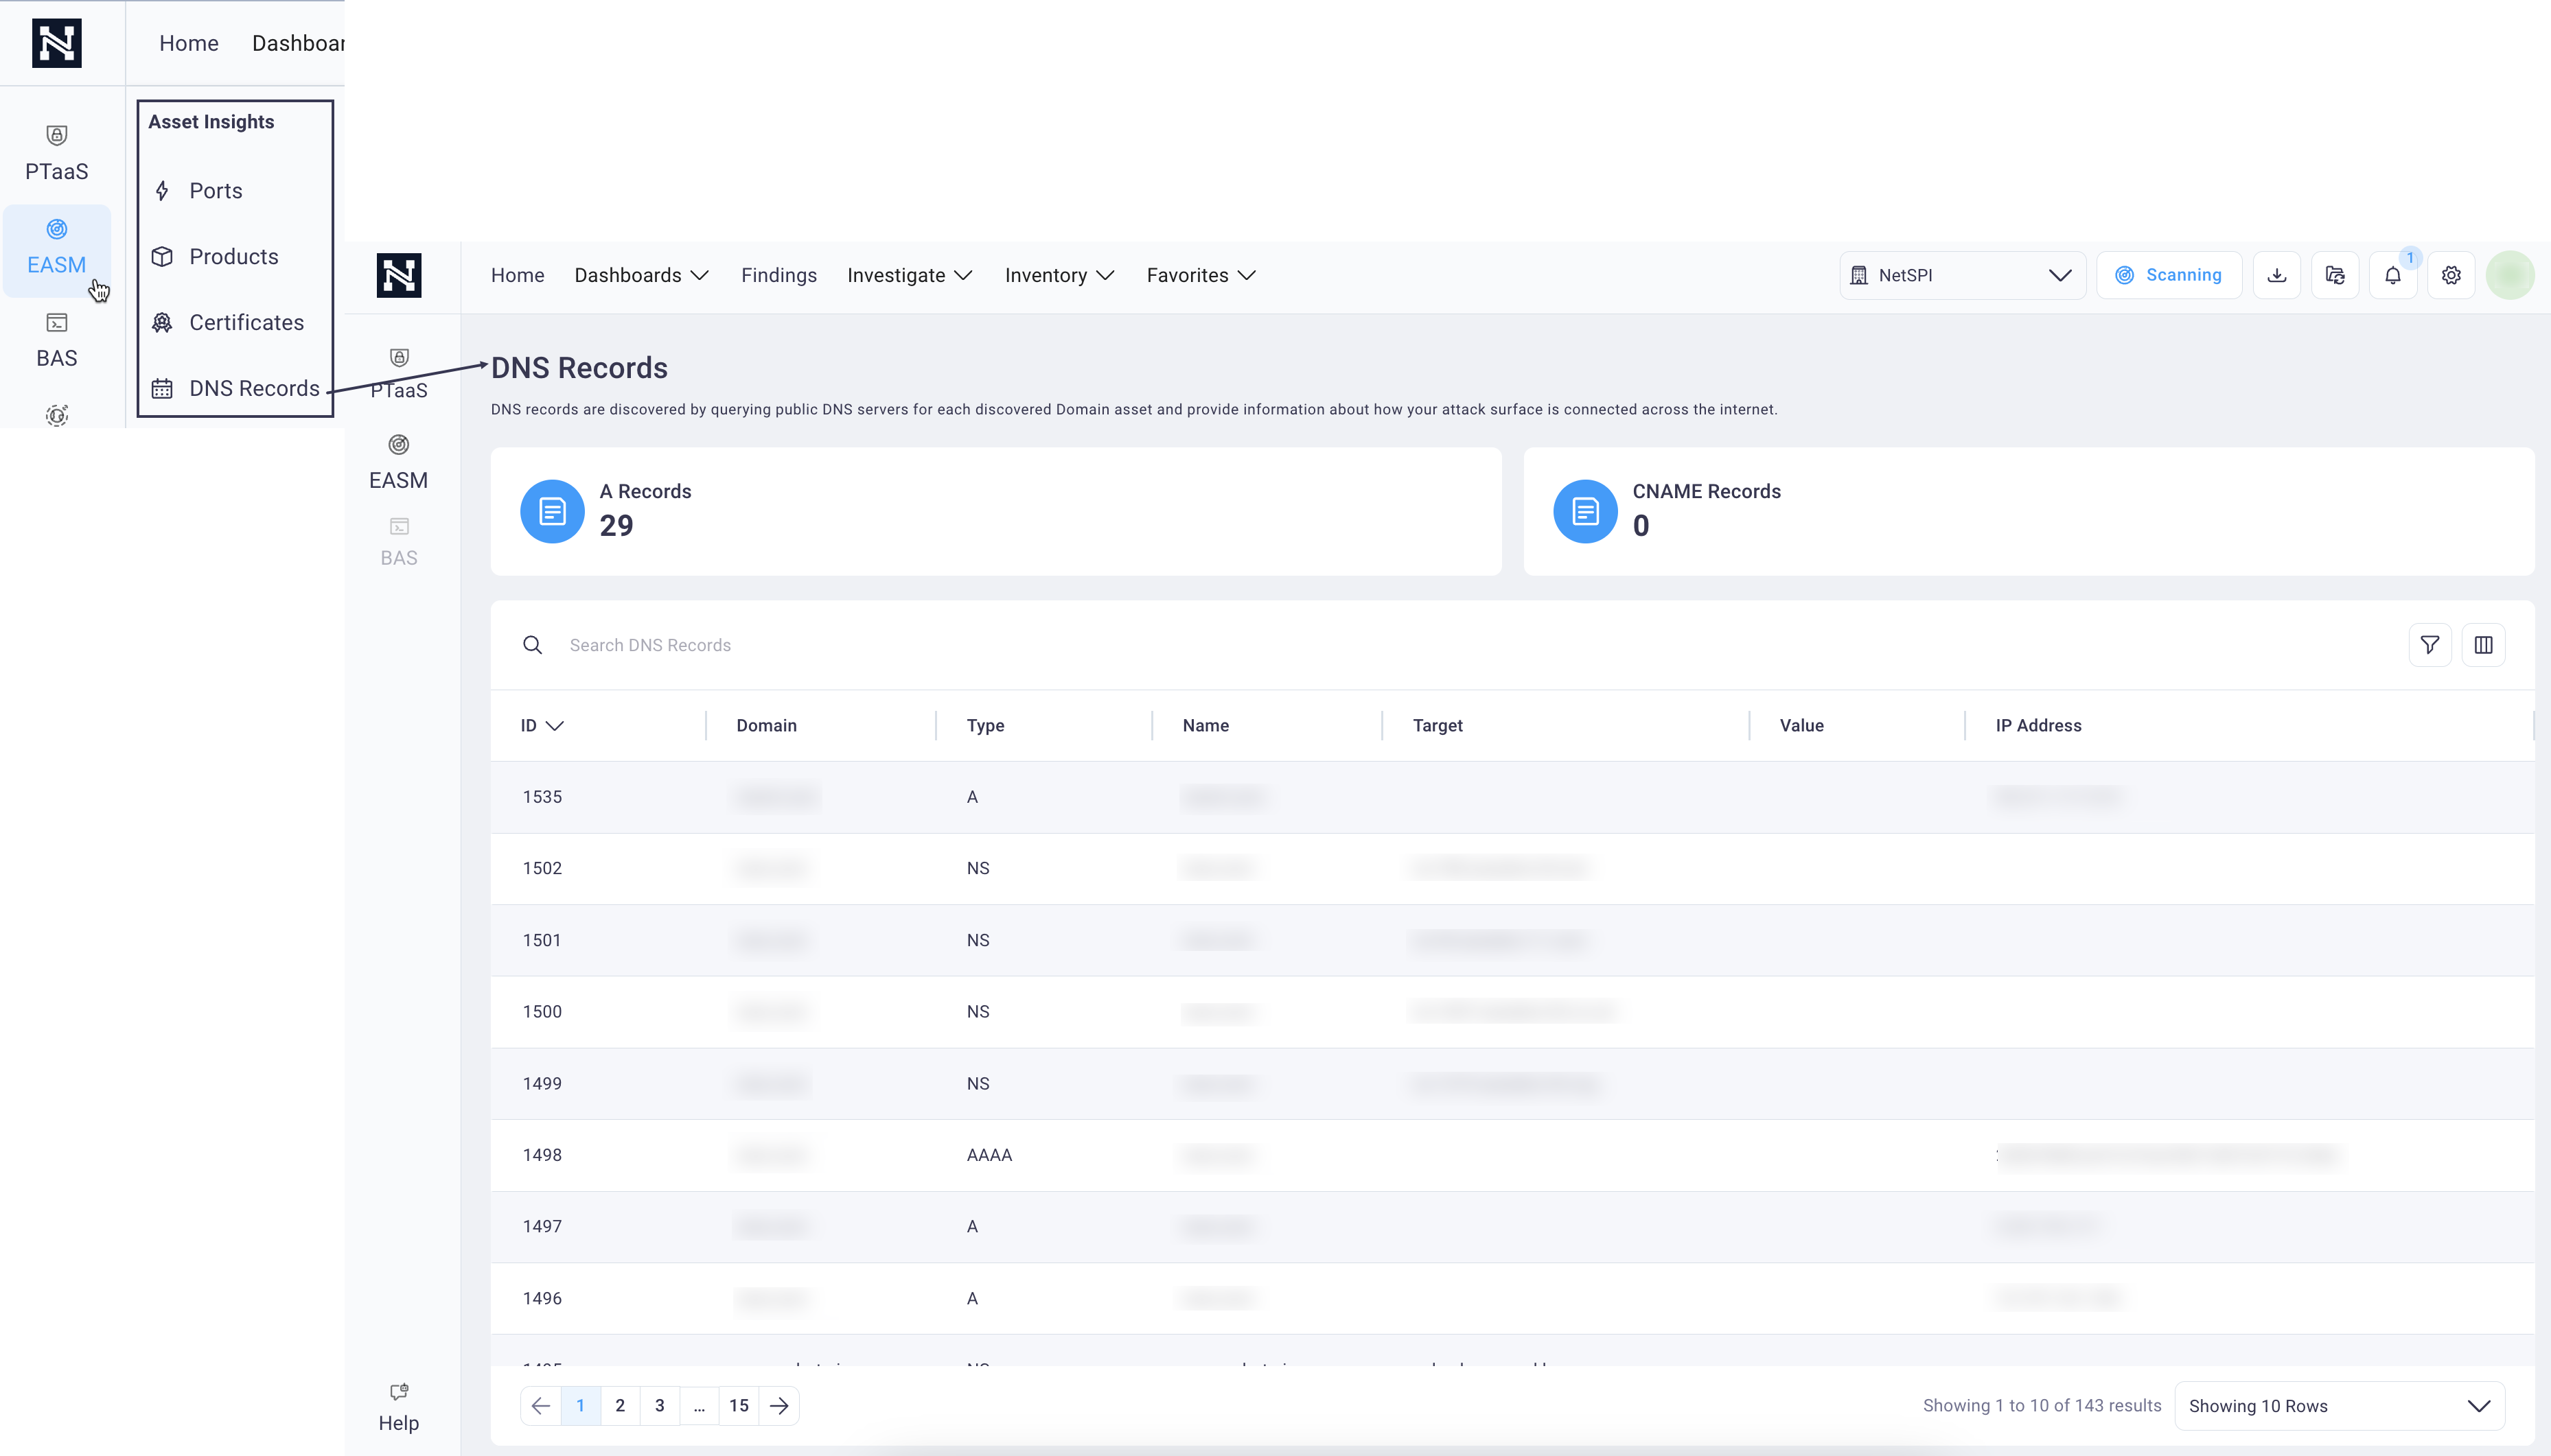Open the BAS module in the sidebar
Viewport: 2551px width, 1456px height.
click(x=56, y=340)
